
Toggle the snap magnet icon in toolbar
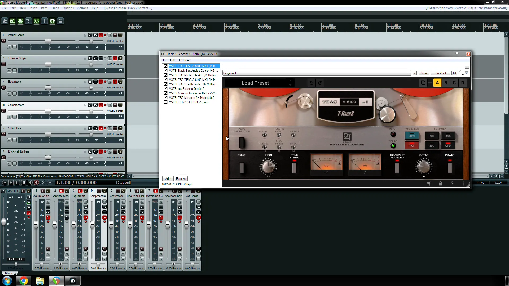pos(52,21)
